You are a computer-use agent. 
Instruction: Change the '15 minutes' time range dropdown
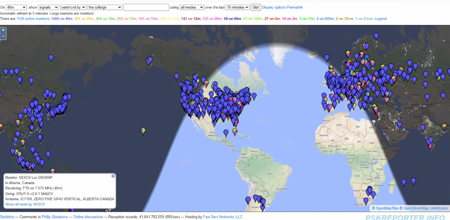(238, 7)
